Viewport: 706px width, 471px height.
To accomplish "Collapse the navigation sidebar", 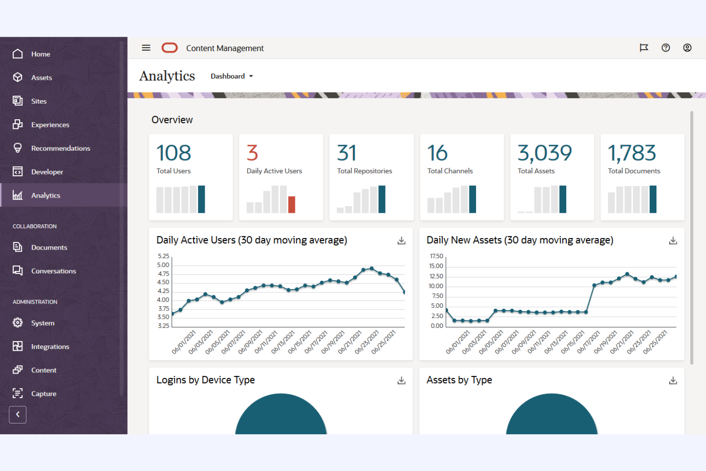I will [18, 415].
